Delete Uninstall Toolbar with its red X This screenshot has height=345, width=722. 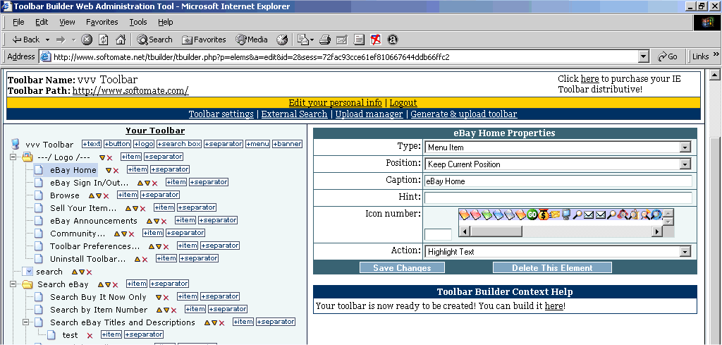[145, 260]
